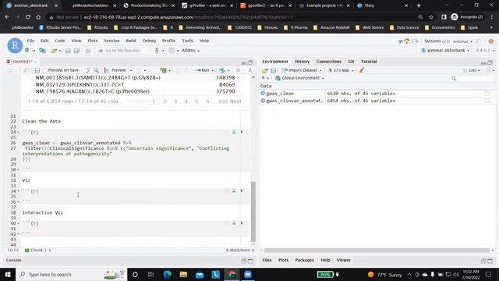Clear environment objects with broom icon

(x=362, y=70)
